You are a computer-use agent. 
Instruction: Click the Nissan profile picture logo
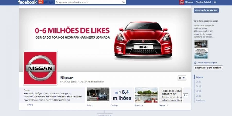40,68
